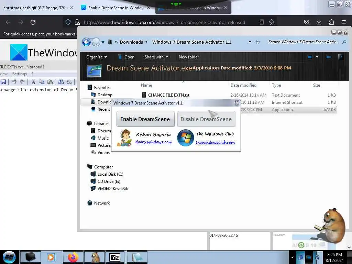Click the Firefox reload button
352x264 pixels.
[33, 22]
